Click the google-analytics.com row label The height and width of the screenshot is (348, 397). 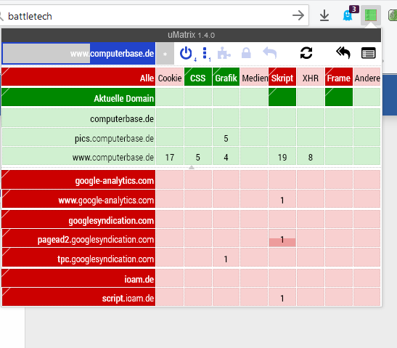[78, 179]
